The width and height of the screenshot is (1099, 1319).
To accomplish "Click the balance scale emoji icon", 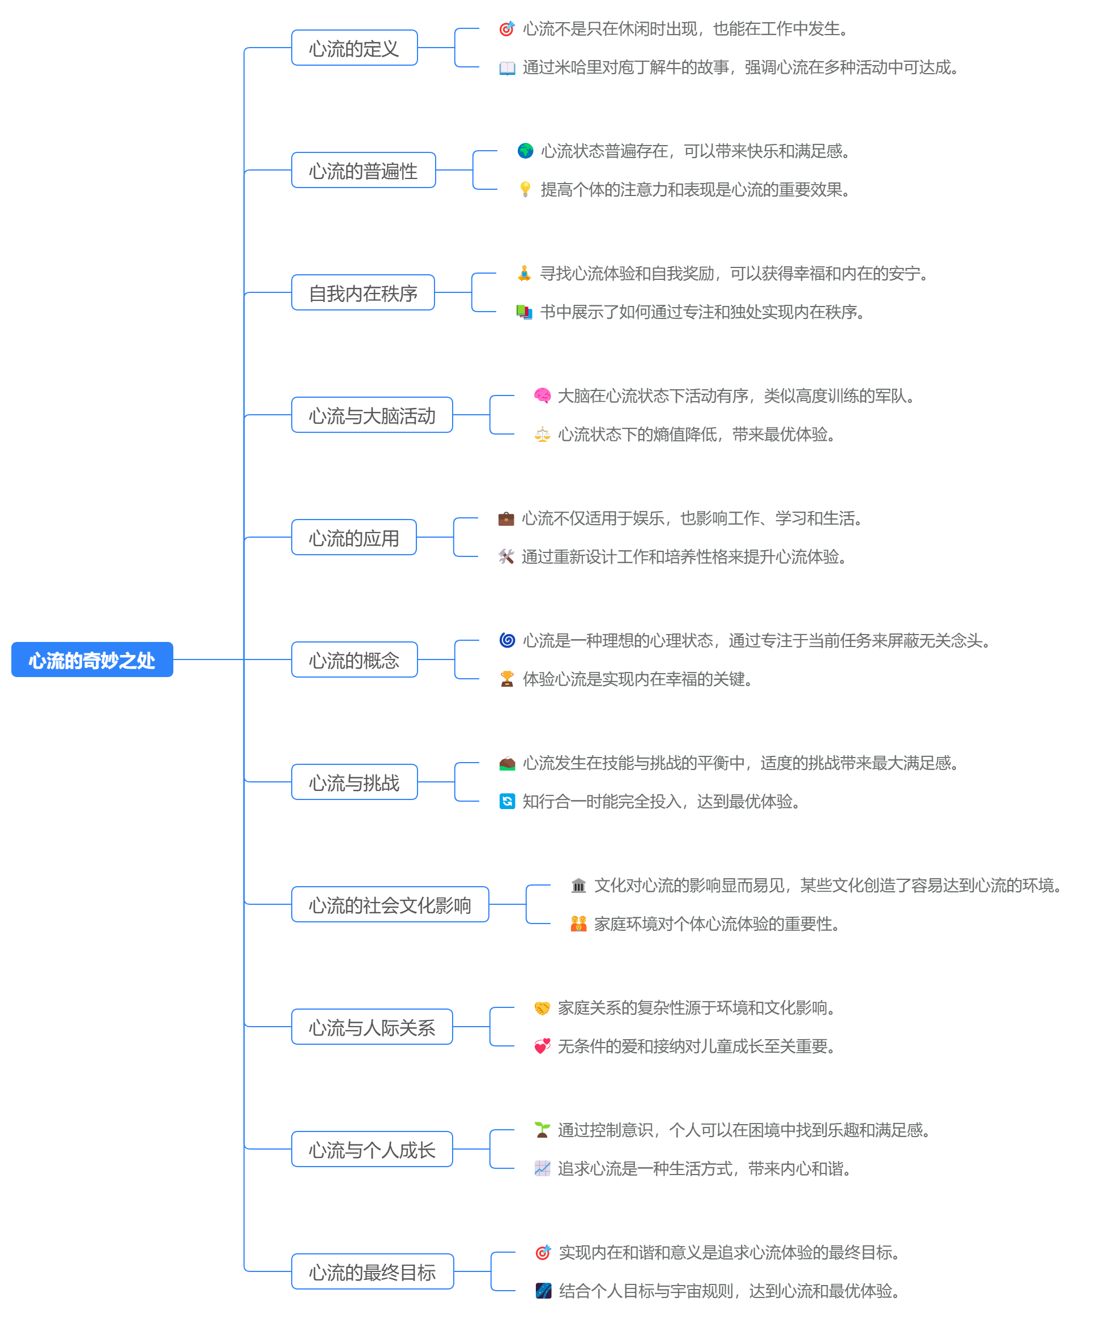I will point(542,434).
